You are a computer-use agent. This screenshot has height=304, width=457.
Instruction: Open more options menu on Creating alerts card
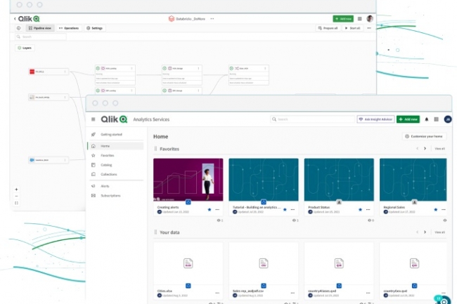(217, 209)
